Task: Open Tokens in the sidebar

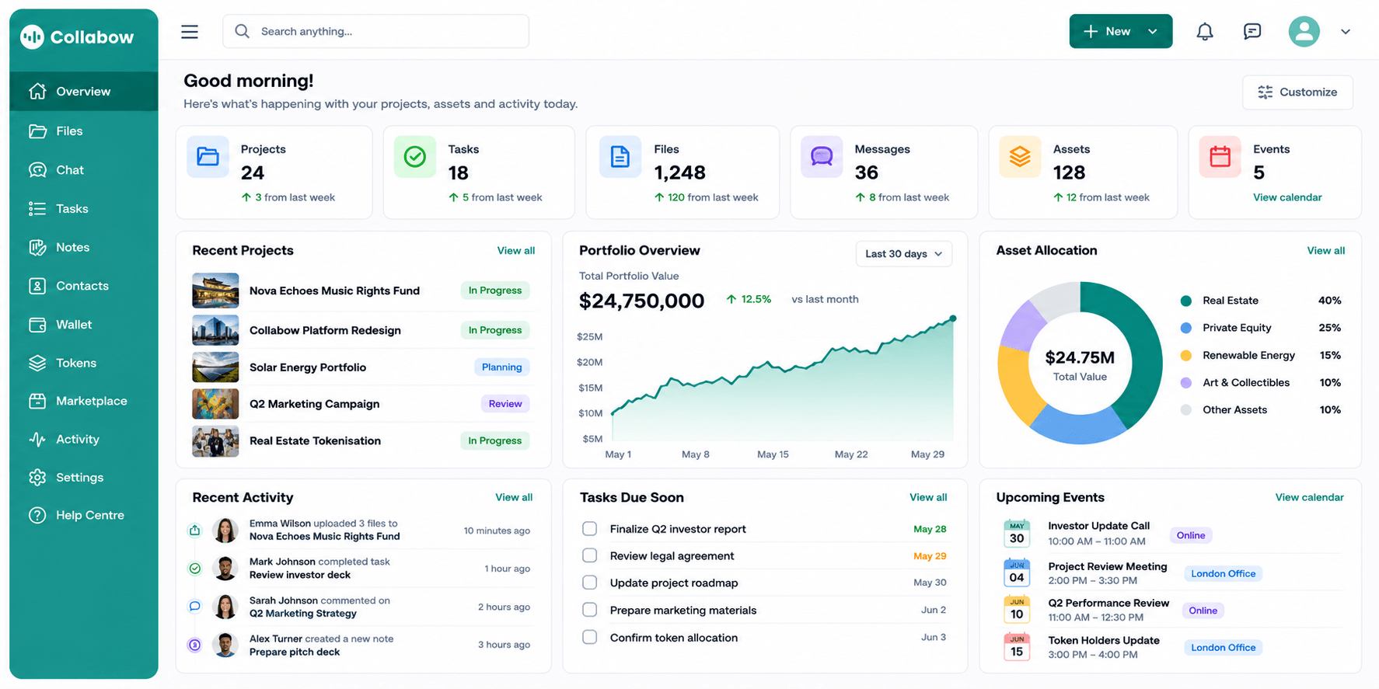Action: pyautogui.click(x=84, y=363)
